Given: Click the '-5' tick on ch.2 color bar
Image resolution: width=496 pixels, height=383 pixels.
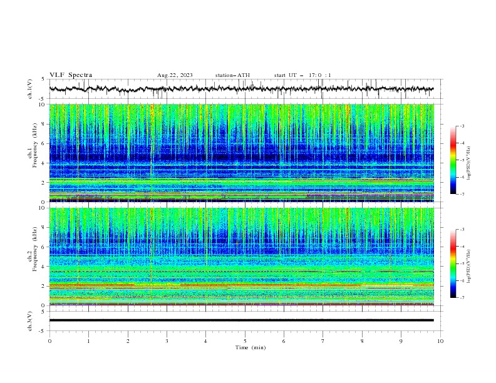Looking at the screenshot, I should point(462,263).
